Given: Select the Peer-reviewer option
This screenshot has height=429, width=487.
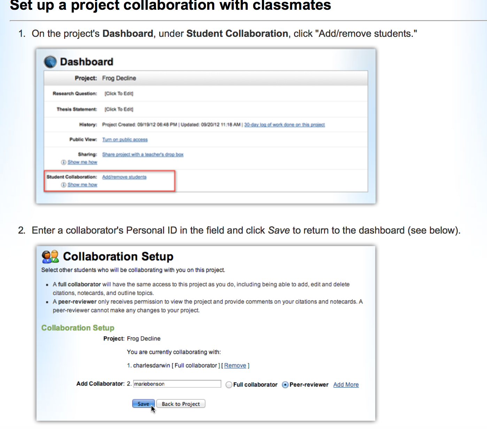Looking at the screenshot, I should [285, 385].
